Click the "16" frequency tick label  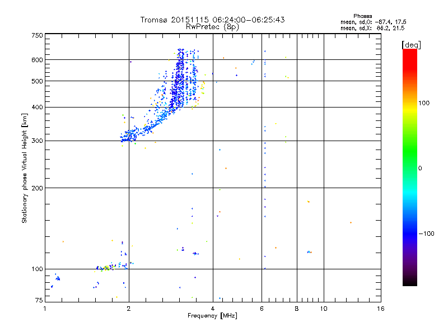pyautogui.click(x=381, y=309)
